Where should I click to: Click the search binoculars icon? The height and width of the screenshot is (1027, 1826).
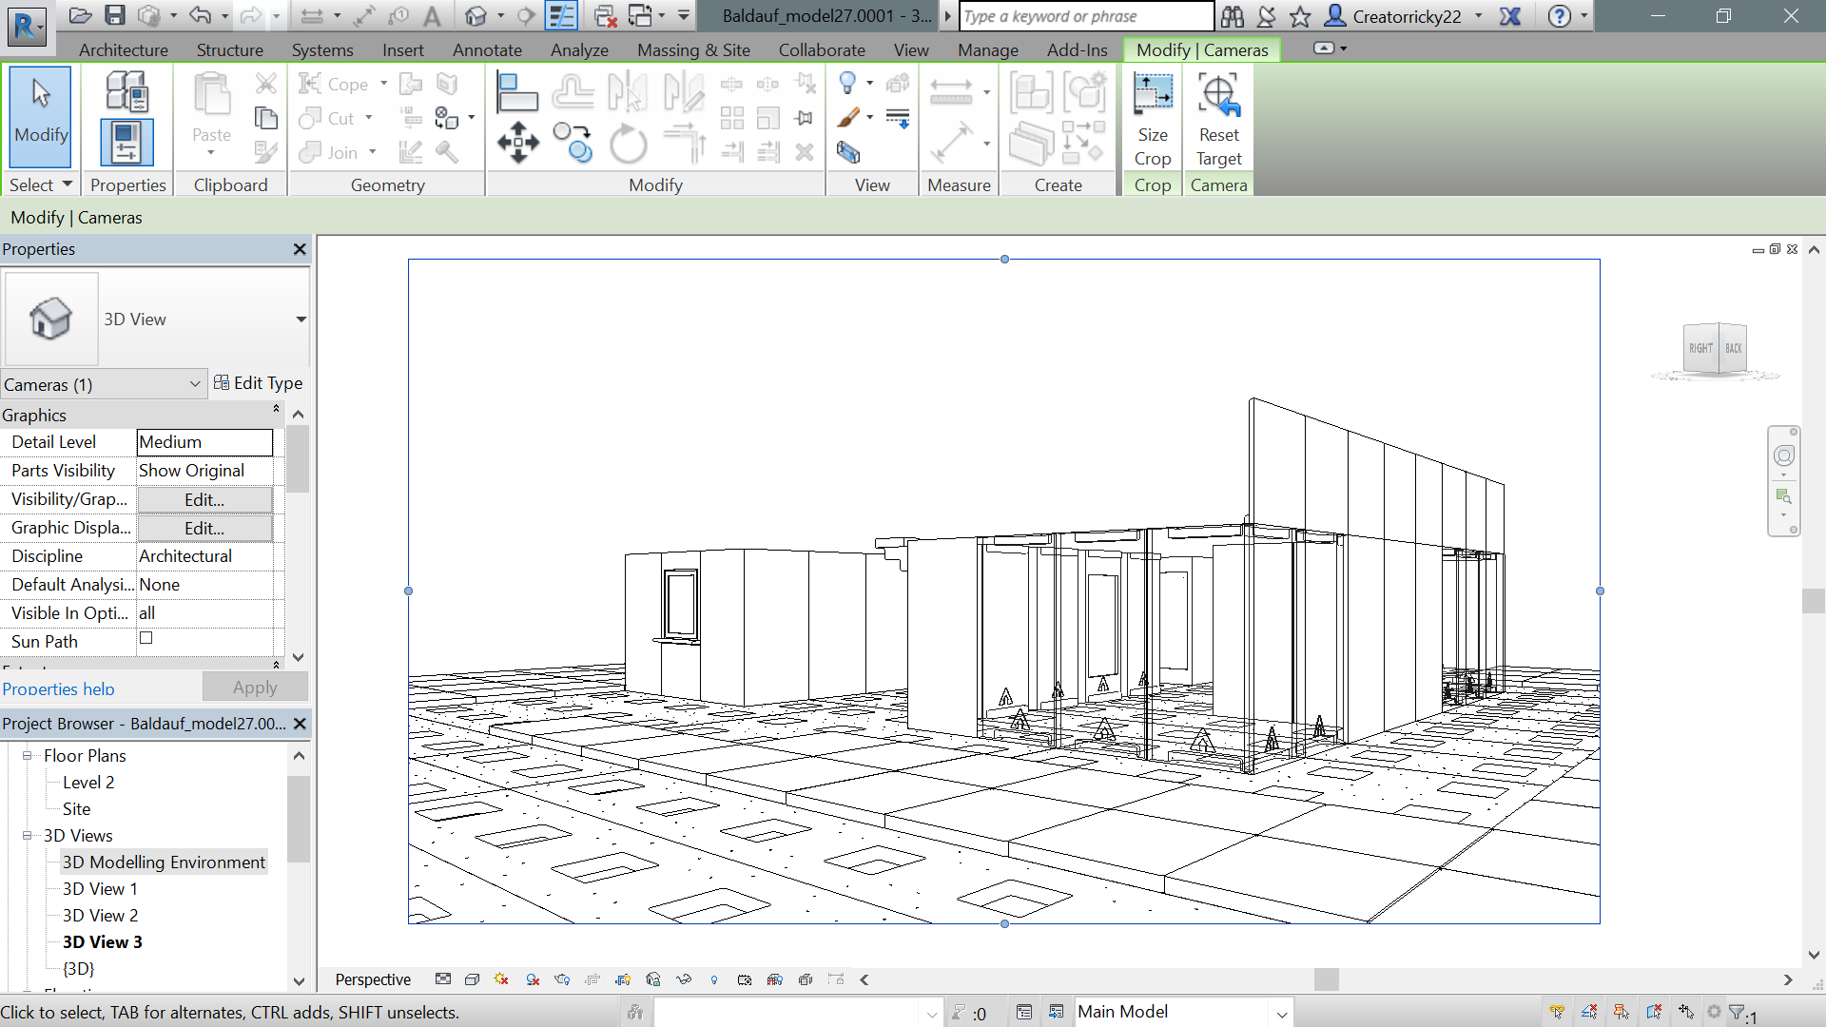tap(1232, 15)
